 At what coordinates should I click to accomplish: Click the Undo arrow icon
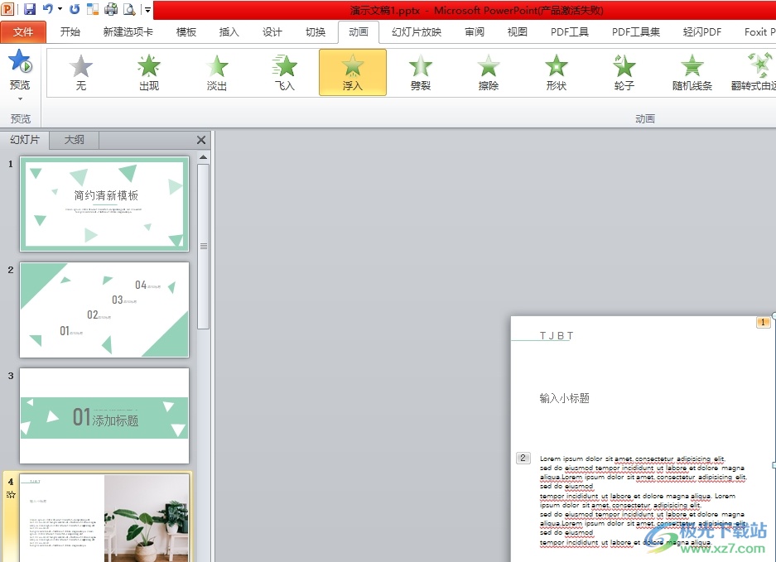pyautogui.click(x=48, y=9)
